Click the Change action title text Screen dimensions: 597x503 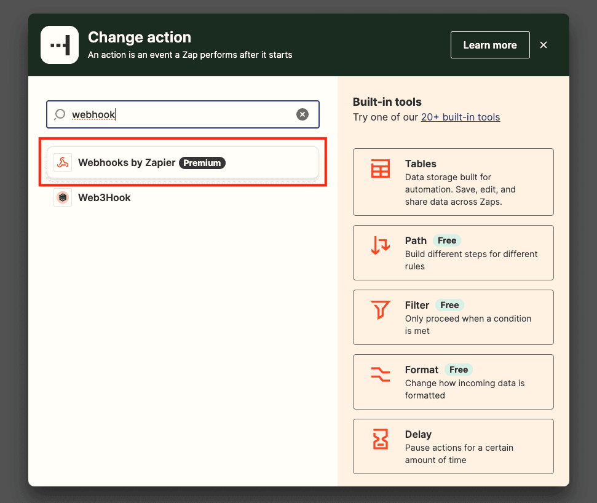pos(140,38)
